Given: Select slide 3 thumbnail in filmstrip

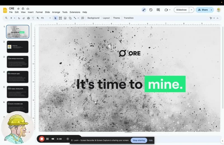Looking at the screenshot, I should [x=18, y=62].
